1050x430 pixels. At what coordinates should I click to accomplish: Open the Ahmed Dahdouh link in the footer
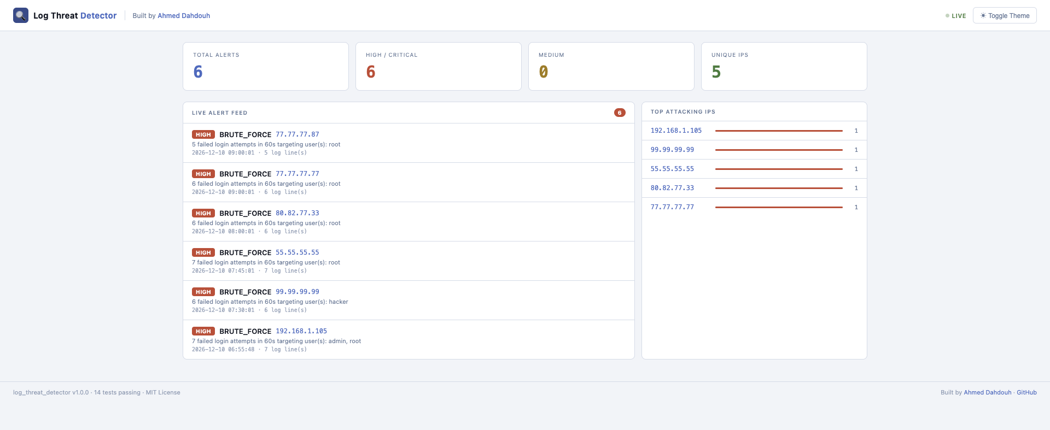(988, 392)
